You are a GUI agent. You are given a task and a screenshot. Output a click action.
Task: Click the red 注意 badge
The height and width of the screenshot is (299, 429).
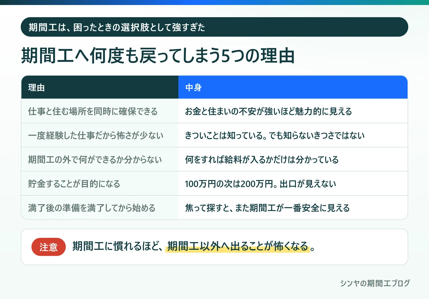tap(49, 247)
